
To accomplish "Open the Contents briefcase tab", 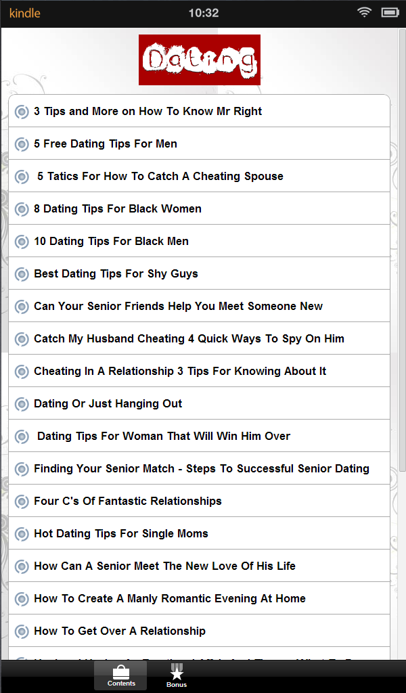I will [120, 675].
